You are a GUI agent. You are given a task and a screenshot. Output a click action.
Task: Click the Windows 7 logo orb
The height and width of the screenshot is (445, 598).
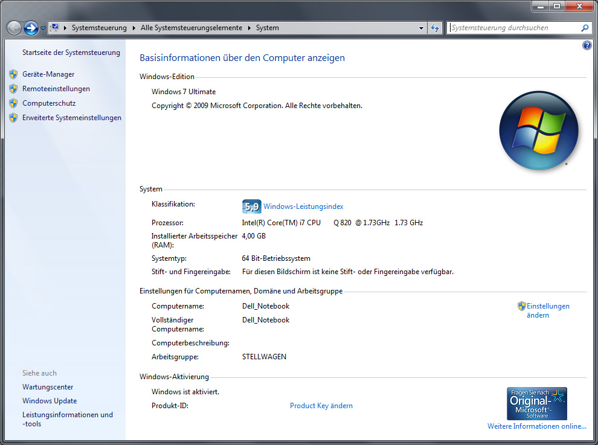(539, 130)
